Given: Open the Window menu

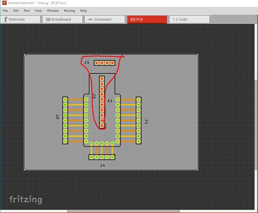Looking at the screenshot, I should [53, 11].
